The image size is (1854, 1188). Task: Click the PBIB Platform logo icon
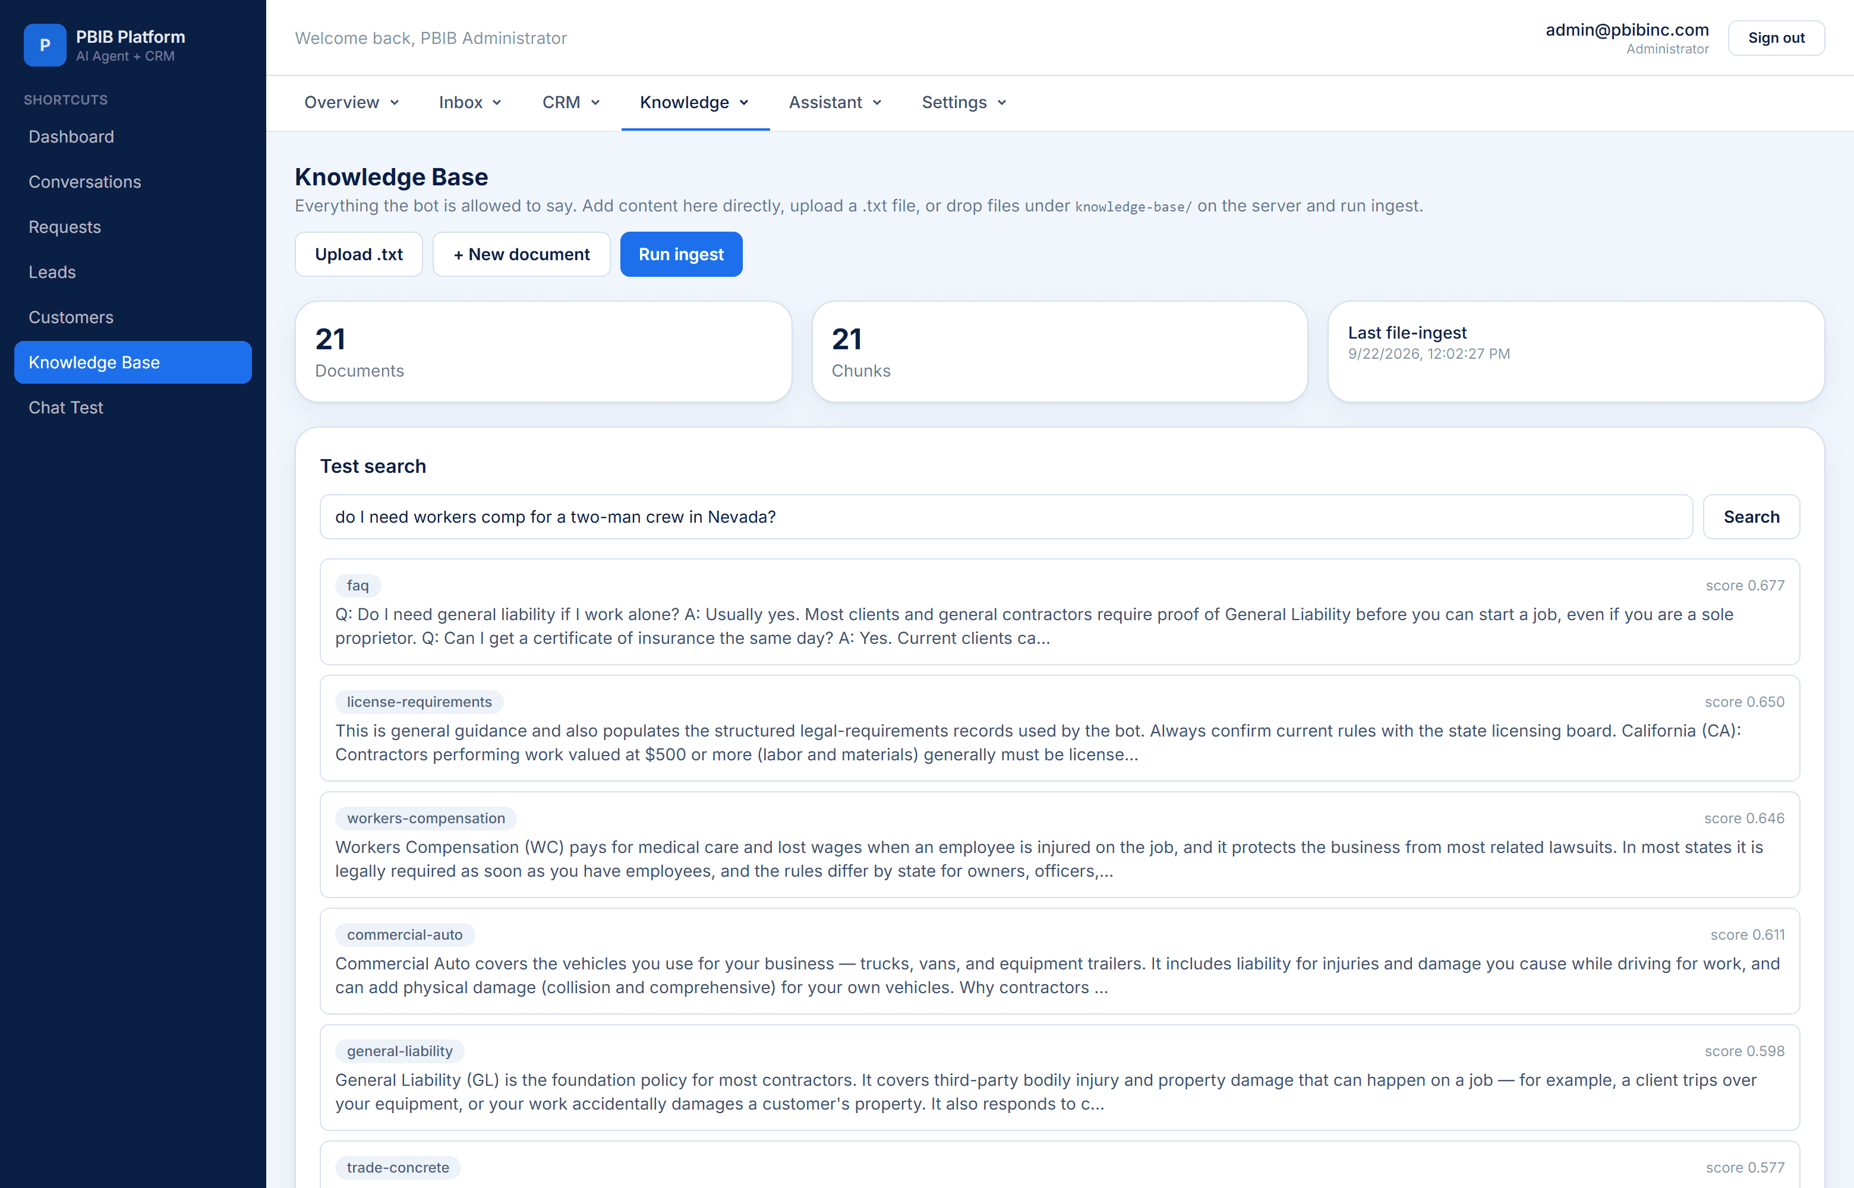click(x=45, y=45)
